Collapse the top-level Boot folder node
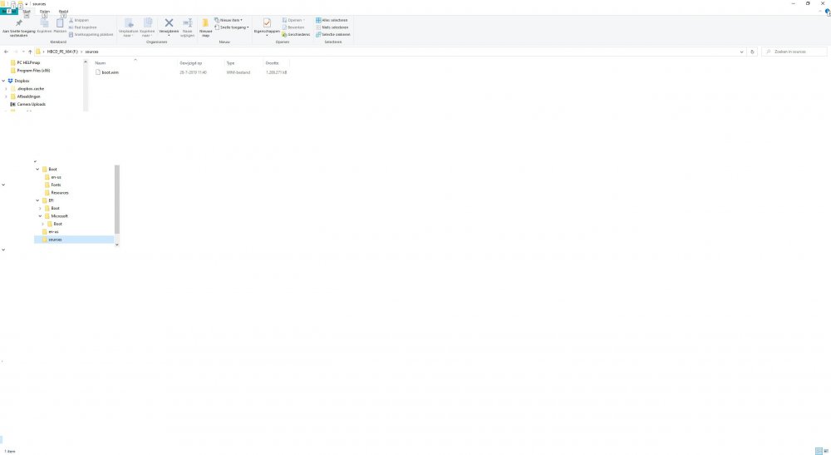This screenshot has height=455, width=831. point(37,169)
